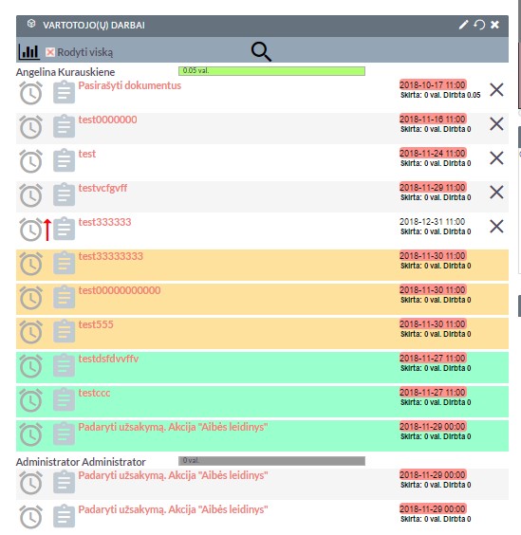Open the testdsfdvvffv task
Image resolution: width=521 pixels, height=535 pixels.
tap(108, 359)
